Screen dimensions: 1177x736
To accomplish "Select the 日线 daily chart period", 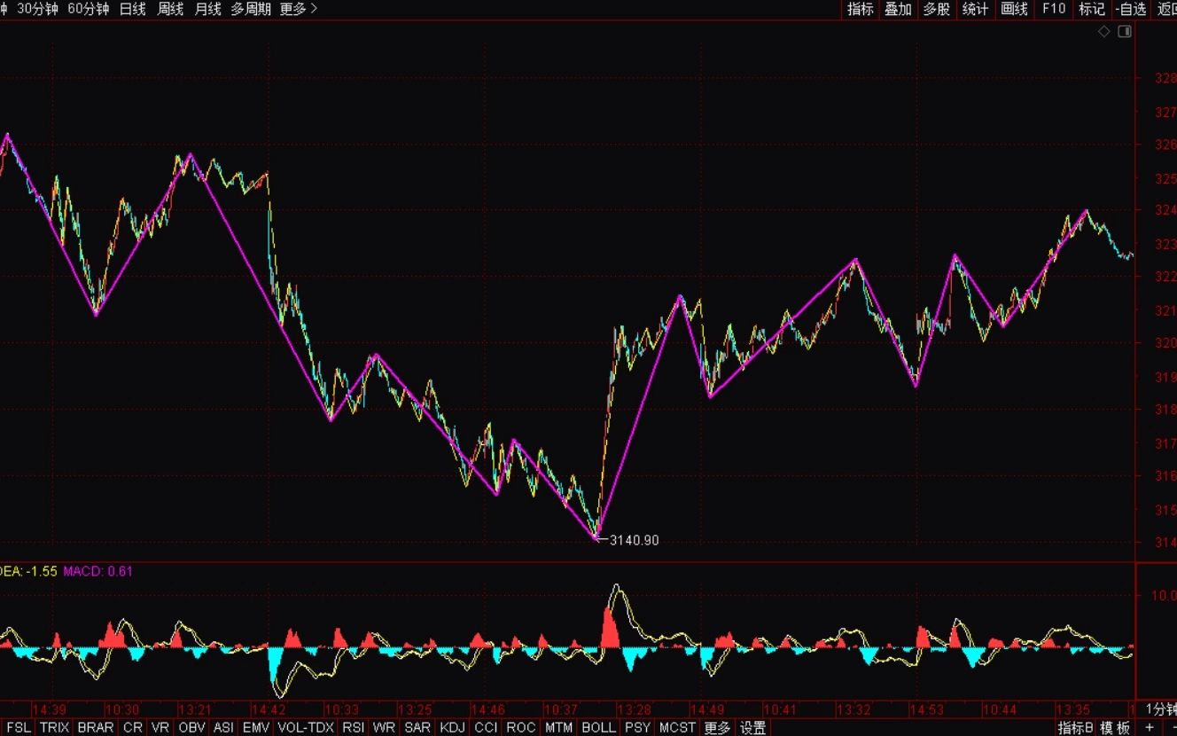I will coord(132,9).
